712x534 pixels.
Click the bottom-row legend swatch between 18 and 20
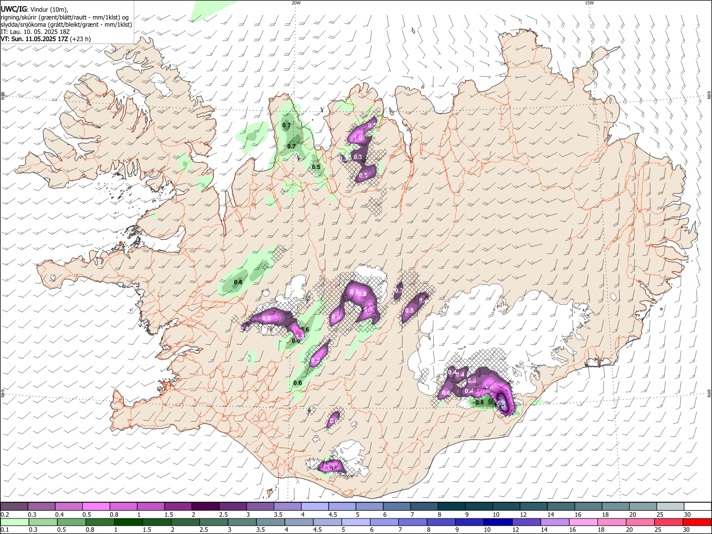point(612,522)
